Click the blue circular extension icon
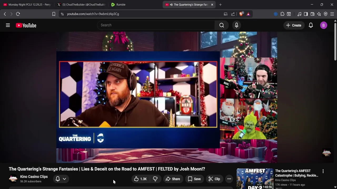337x189 pixels. (276, 14)
